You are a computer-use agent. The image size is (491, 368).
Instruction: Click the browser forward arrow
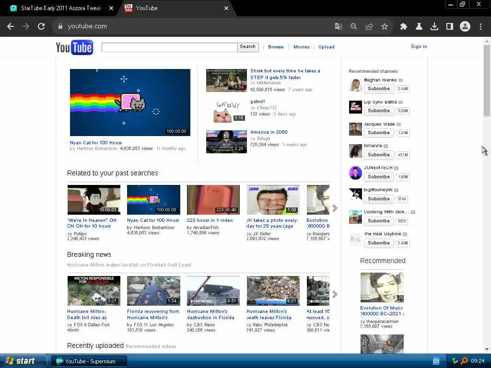click(x=26, y=26)
